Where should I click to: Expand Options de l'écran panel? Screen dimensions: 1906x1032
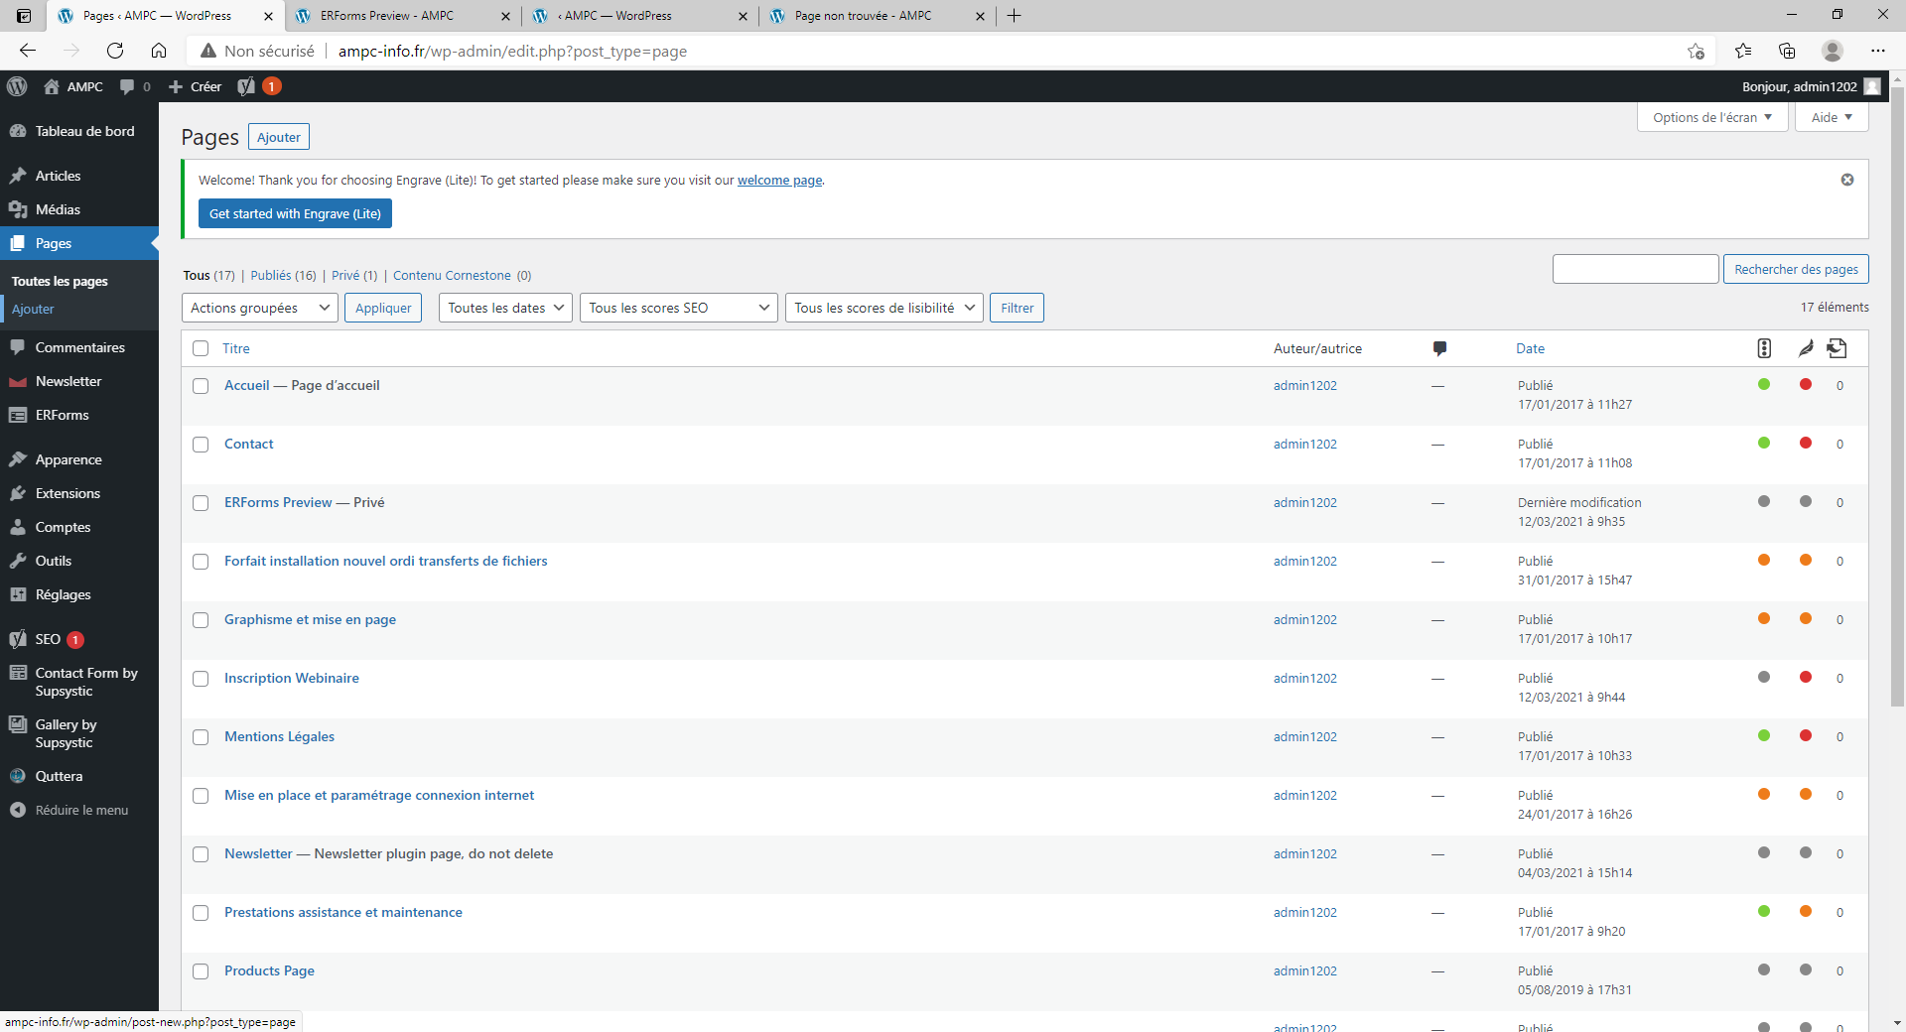point(1712,117)
